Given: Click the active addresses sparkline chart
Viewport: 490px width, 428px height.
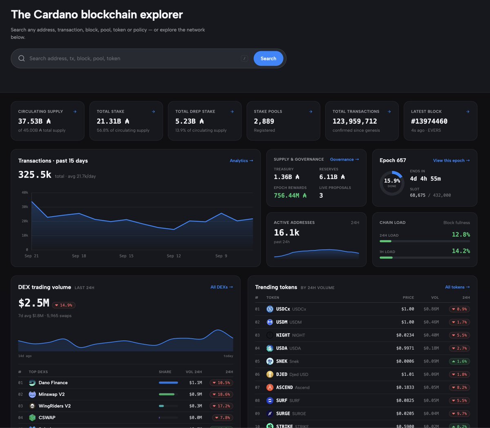Looking at the screenshot, I should point(316,254).
